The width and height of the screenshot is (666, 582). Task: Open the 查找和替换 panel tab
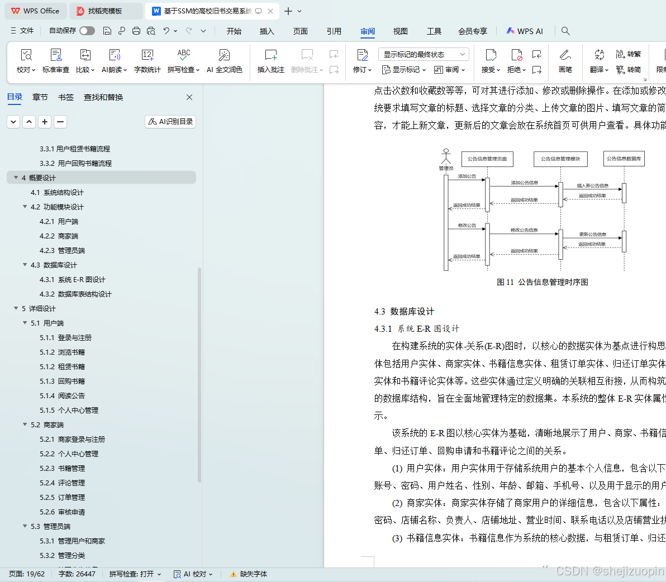click(x=103, y=97)
